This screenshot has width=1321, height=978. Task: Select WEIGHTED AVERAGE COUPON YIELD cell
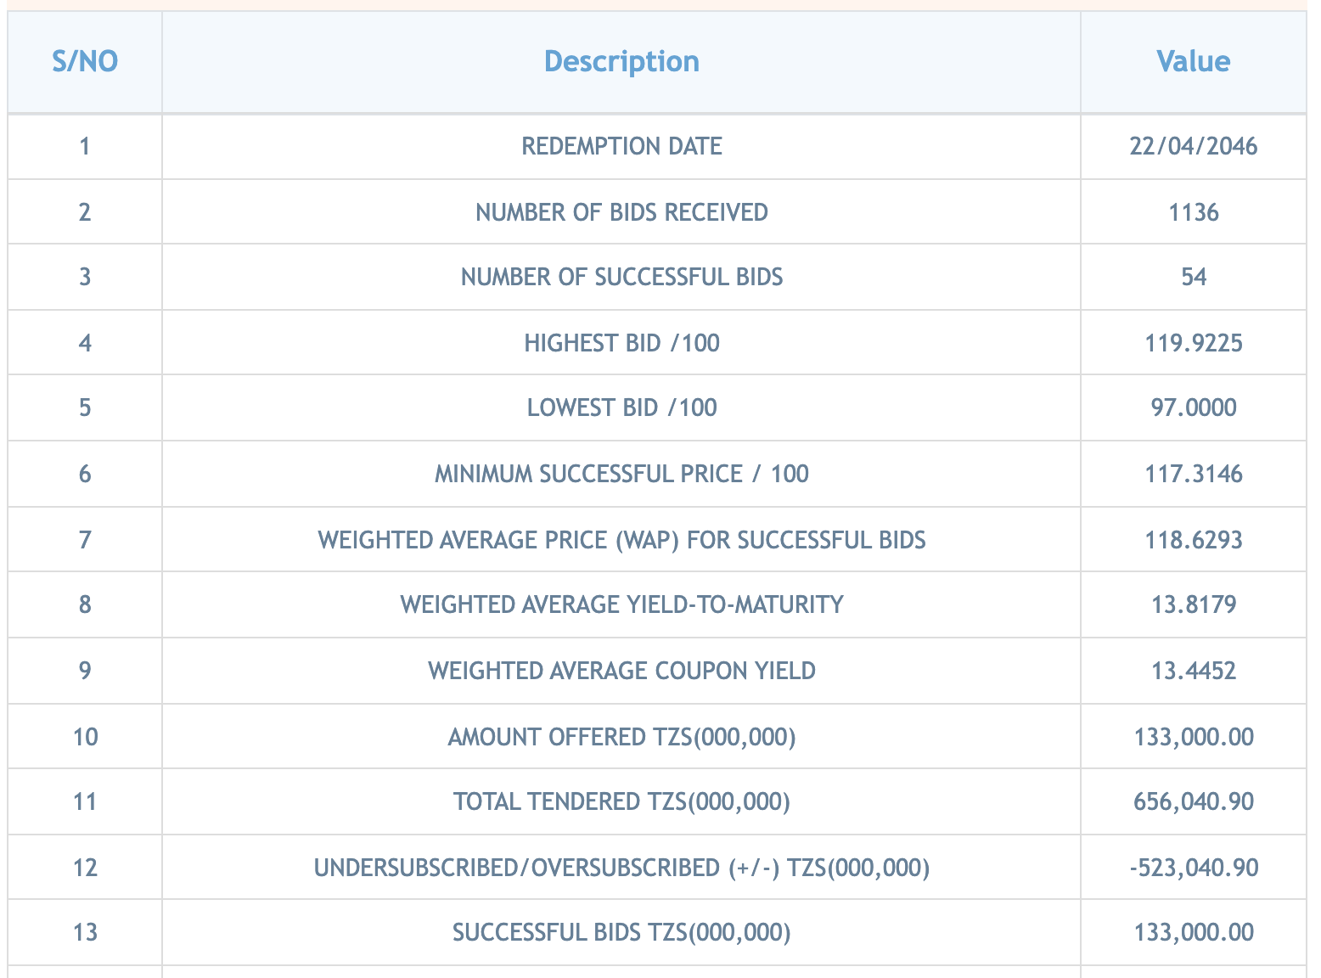point(621,671)
